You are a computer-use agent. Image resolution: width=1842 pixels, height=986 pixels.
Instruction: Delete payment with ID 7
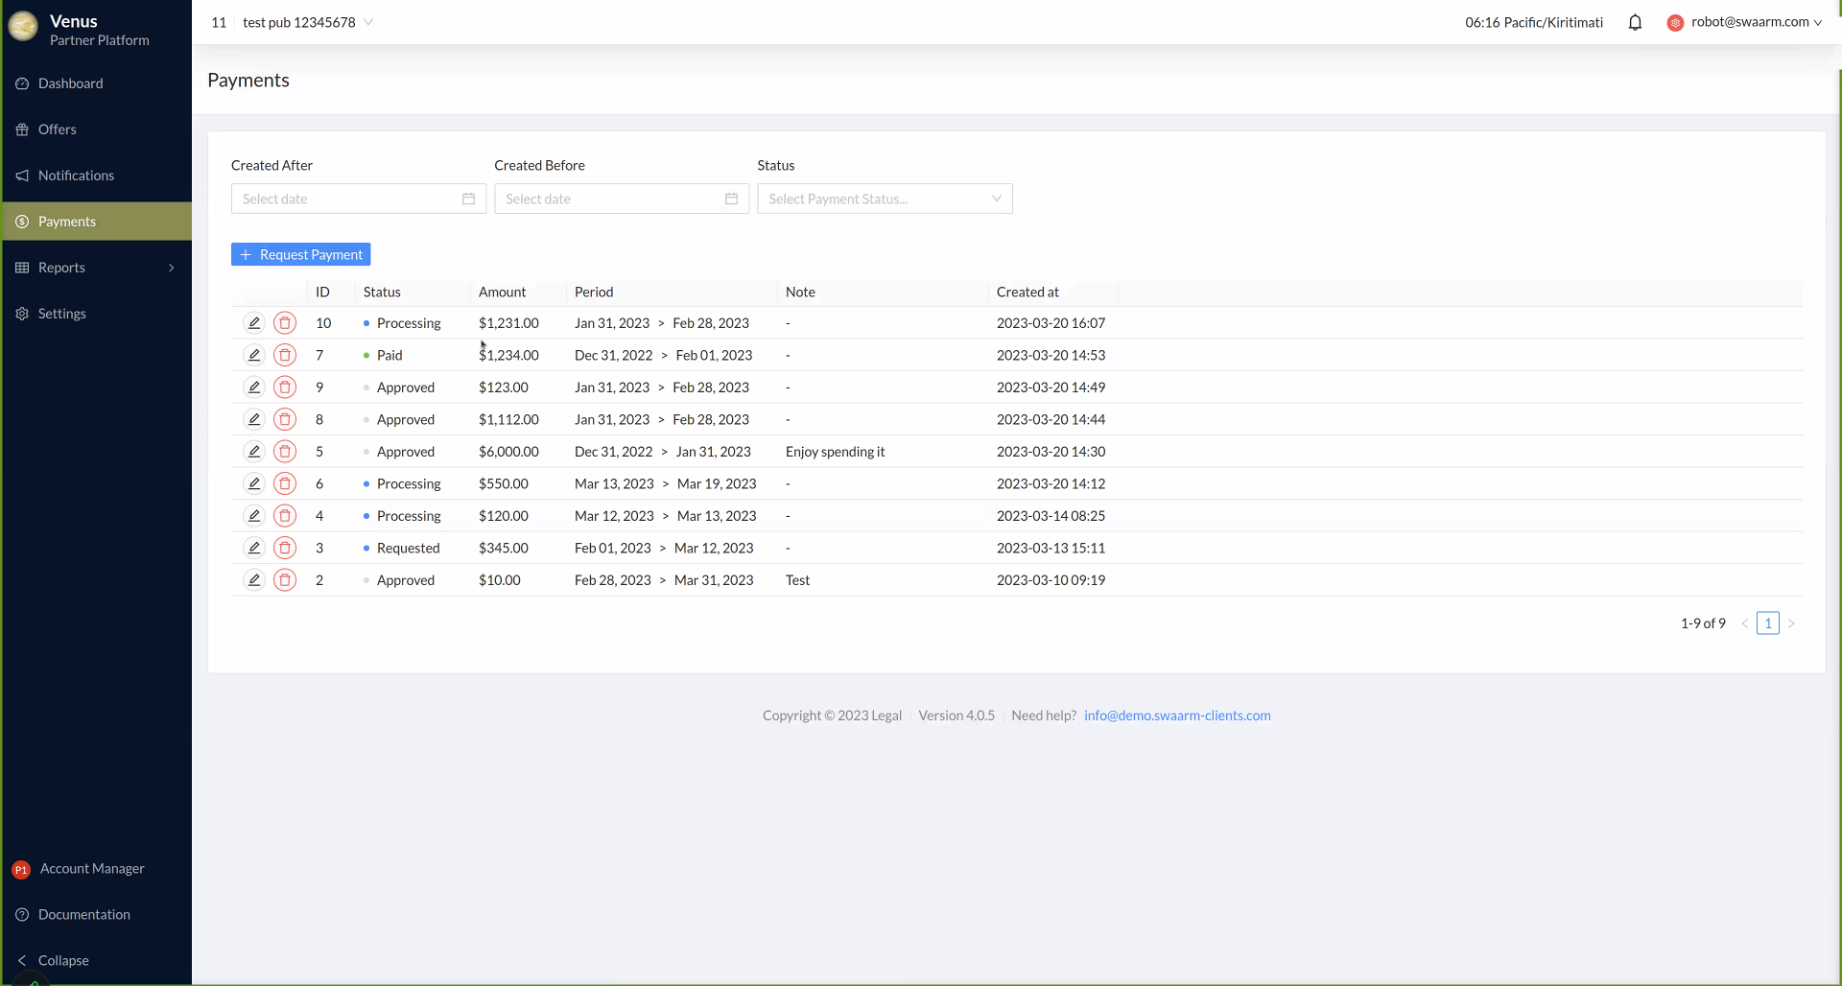tap(285, 356)
